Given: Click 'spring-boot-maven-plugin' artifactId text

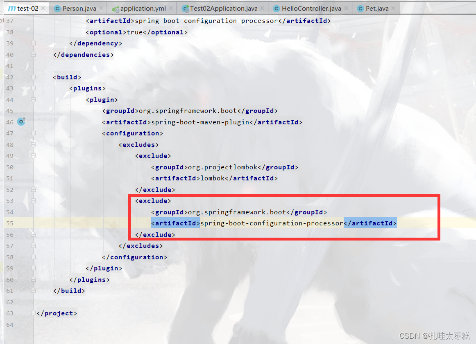Looking at the screenshot, I should pos(200,122).
